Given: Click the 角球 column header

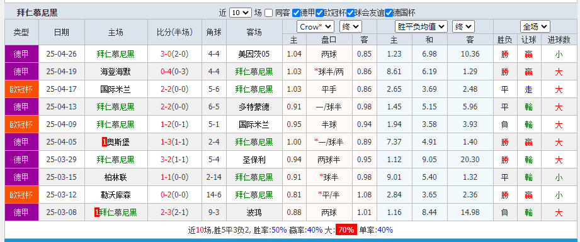Looking at the screenshot, I should click(214, 33).
